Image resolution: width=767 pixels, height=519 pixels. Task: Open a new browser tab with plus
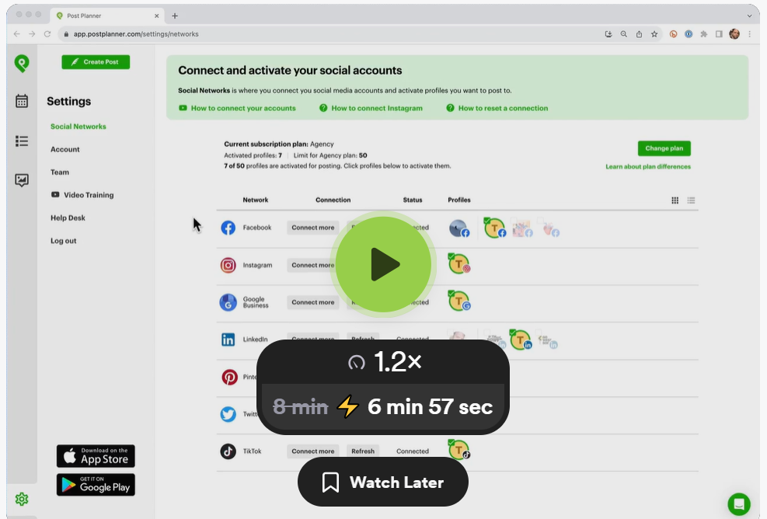[x=175, y=16]
